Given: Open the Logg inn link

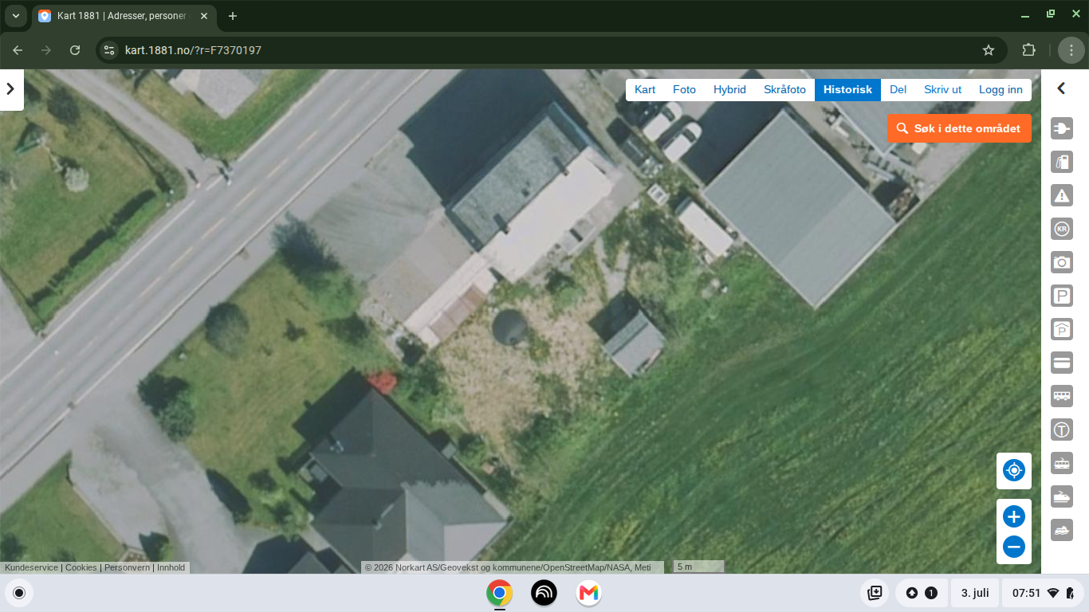Looking at the screenshot, I should coord(1001,89).
